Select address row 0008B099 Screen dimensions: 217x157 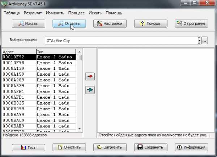(39, 109)
